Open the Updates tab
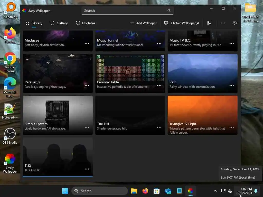 click(86, 23)
